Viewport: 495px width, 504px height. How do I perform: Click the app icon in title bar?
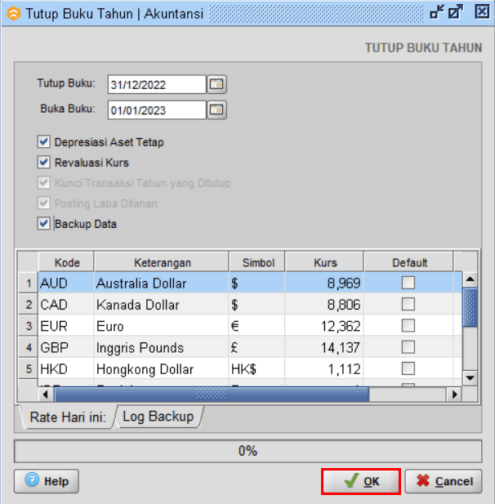[x=13, y=13]
